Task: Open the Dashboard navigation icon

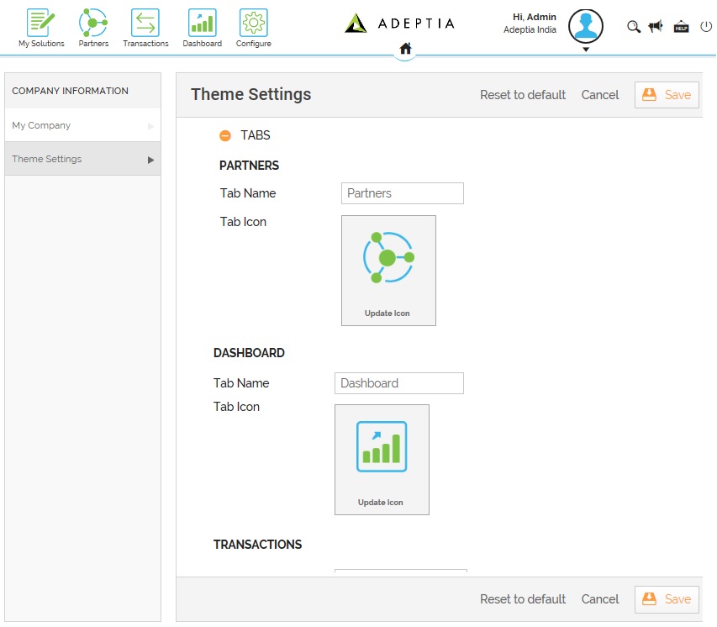Action: pos(202,28)
